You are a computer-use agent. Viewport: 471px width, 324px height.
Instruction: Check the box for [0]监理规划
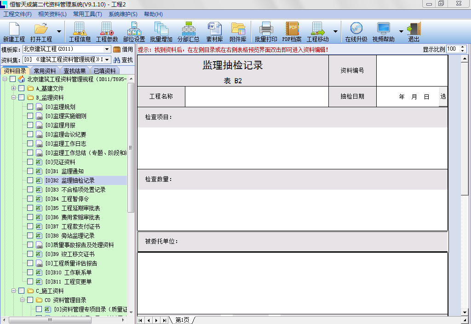pyautogui.click(x=30, y=106)
